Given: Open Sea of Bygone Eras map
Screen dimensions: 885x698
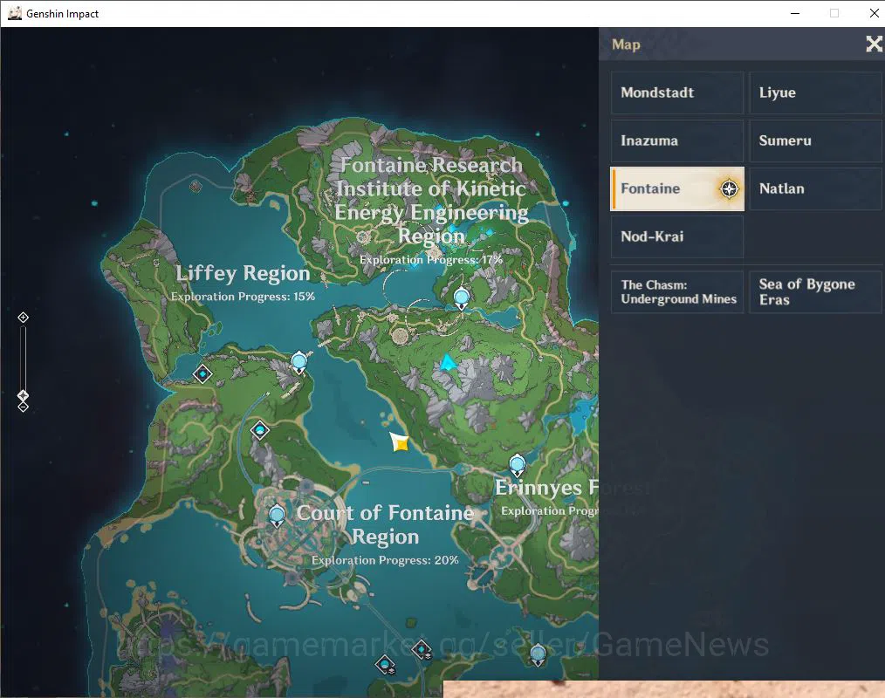Looking at the screenshot, I should point(815,291).
